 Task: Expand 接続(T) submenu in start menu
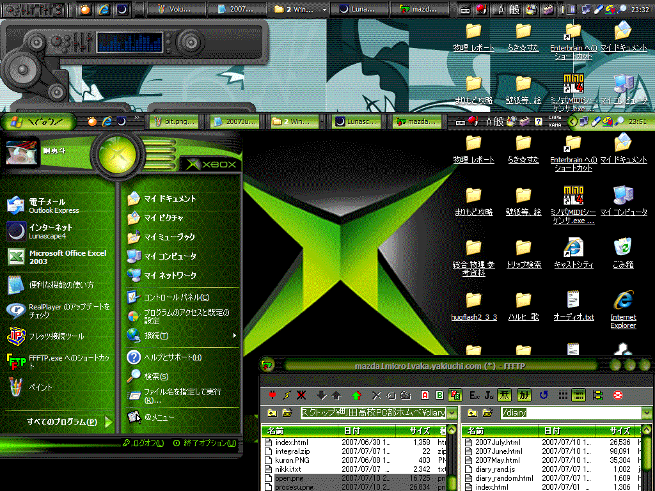(x=182, y=335)
